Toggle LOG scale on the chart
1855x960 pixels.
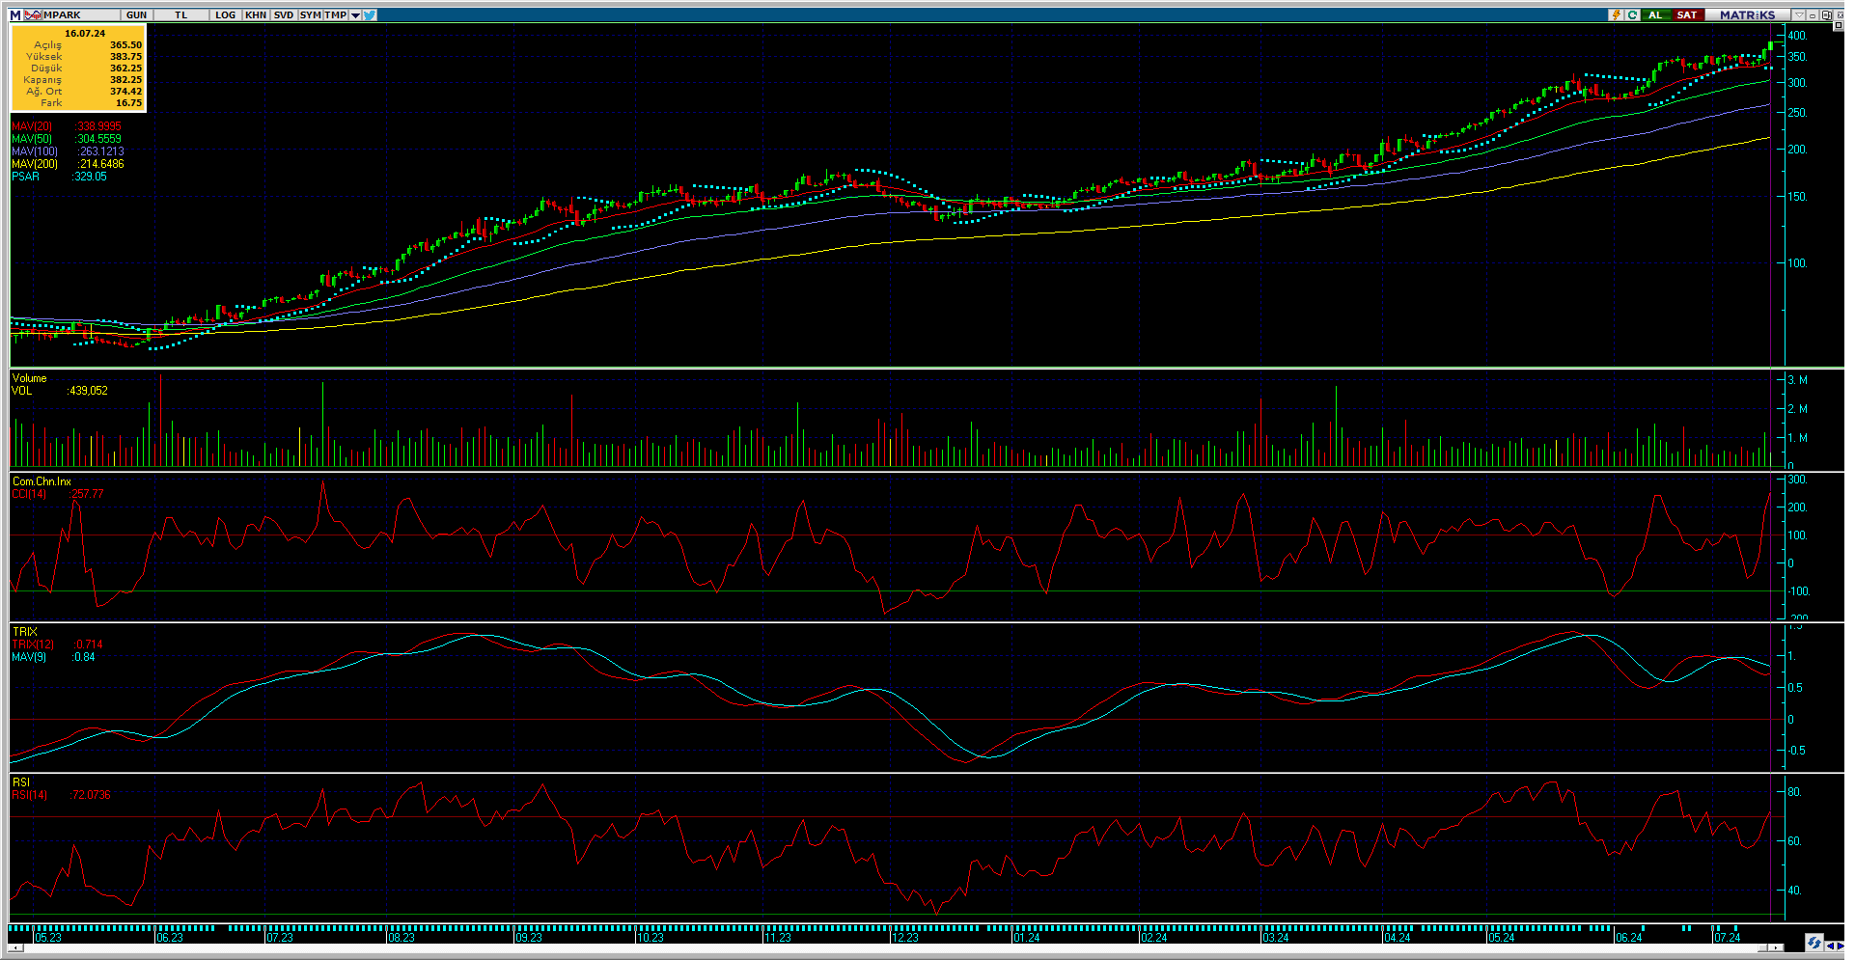[226, 14]
